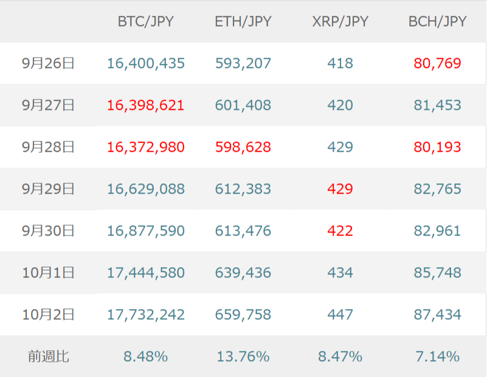Screen dimensions: 487x377
Task: Click the BTC/JPY column header
Action: pyautogui.click(x=145, y=22)
